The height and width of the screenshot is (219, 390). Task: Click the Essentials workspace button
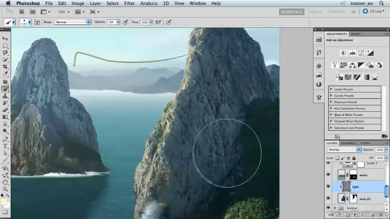pyautogui.click(x=291, y=12)
